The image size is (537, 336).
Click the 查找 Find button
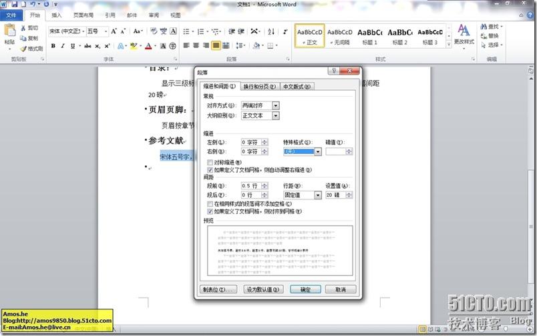(x=491, y=27)
